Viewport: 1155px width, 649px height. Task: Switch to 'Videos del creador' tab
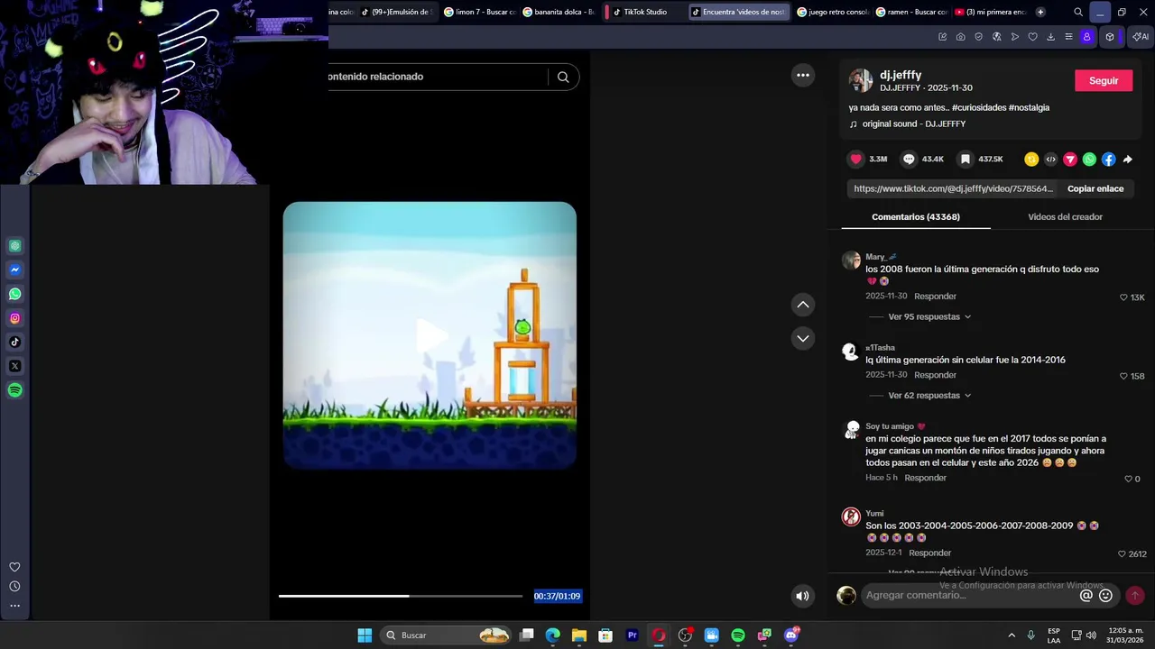(1065, 217)
